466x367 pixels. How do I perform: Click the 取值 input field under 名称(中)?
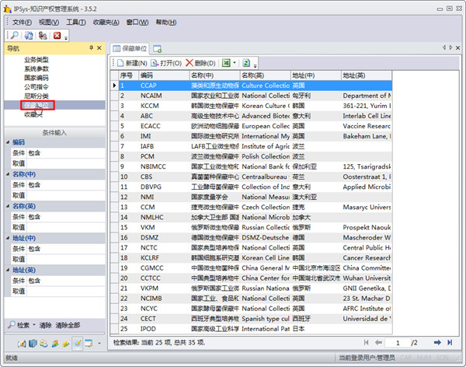tap(66, 196)
